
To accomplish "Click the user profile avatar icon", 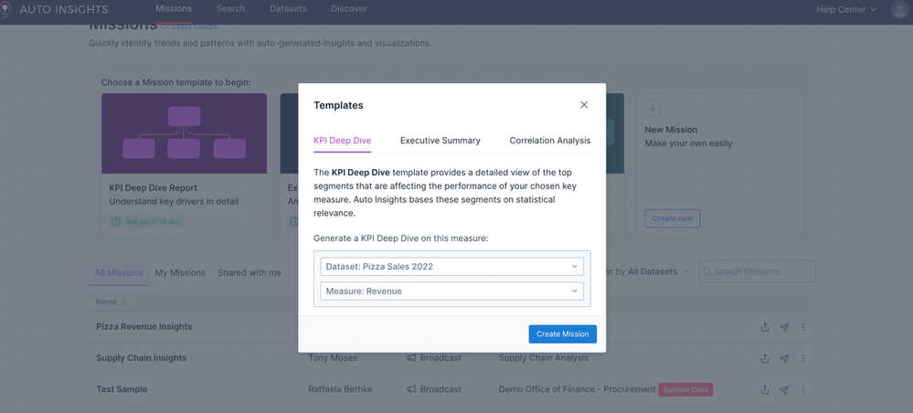I will 899,9.
